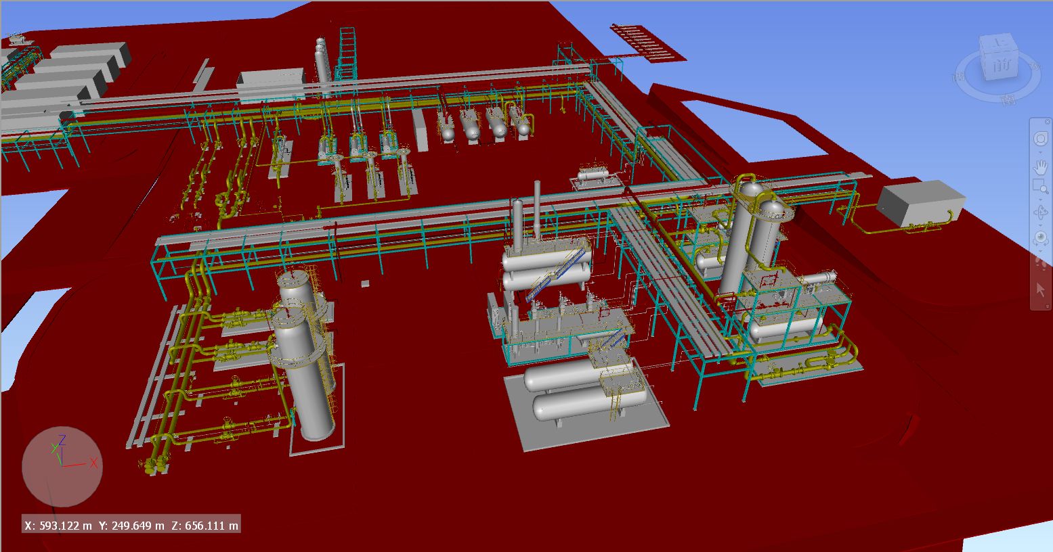Image resolution: width=1053 pixels, height=552 pixels.
Task: Expand dropdown arrow under Orbit tool
Action: coord(1040,225)
